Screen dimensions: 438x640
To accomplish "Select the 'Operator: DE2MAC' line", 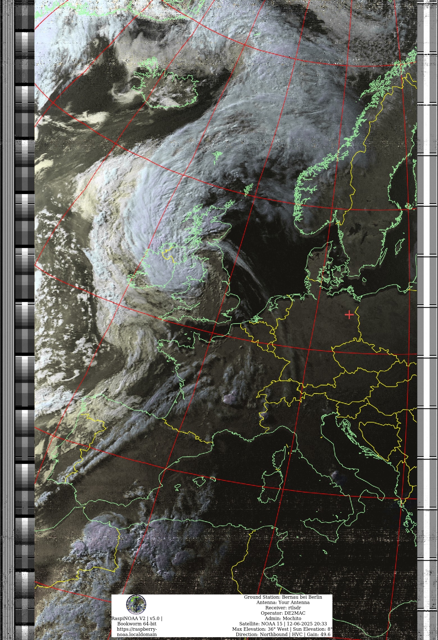I will pos(283,613).
